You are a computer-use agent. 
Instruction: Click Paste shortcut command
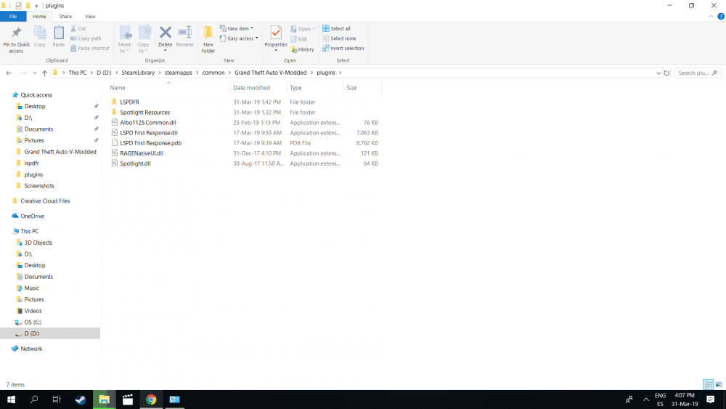(x=90, y=48)
